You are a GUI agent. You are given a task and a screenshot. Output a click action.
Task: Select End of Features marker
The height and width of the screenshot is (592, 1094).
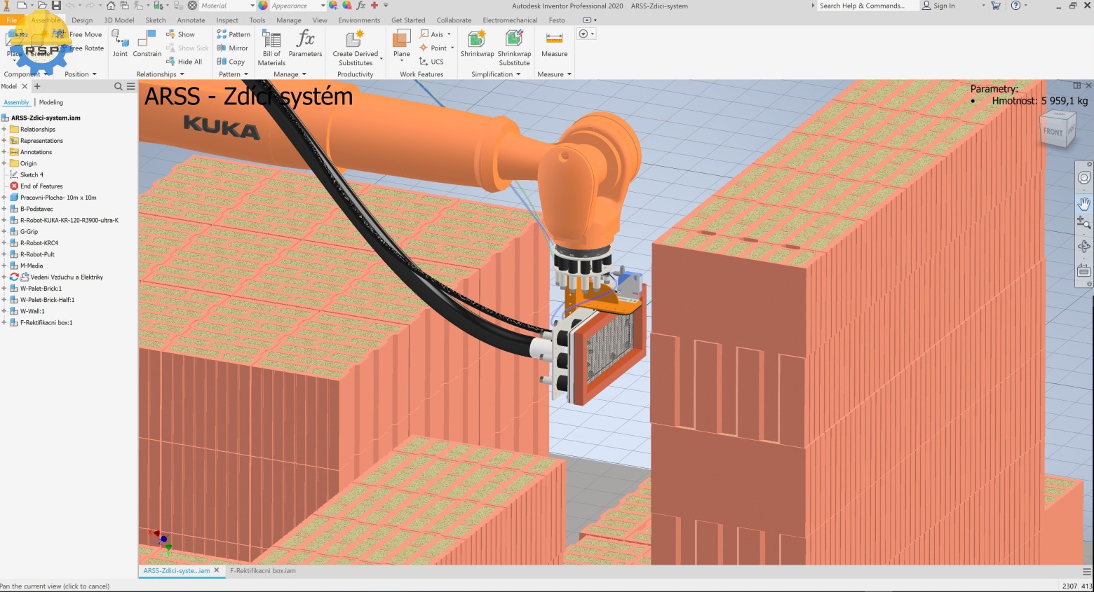(x=41, y=186)
